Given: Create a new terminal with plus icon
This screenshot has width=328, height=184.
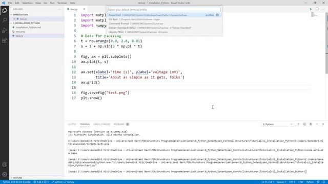Looking at the screenshot, I should coord(298,124).
